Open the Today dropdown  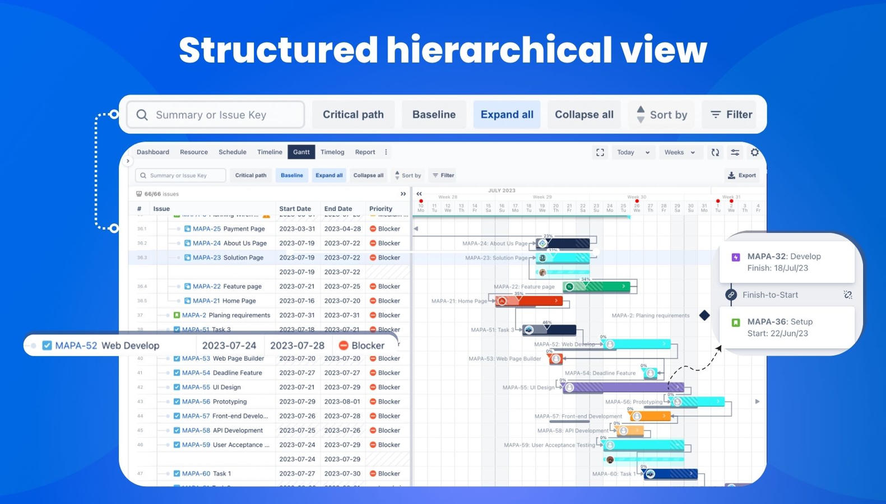click(x=633, y=152)
